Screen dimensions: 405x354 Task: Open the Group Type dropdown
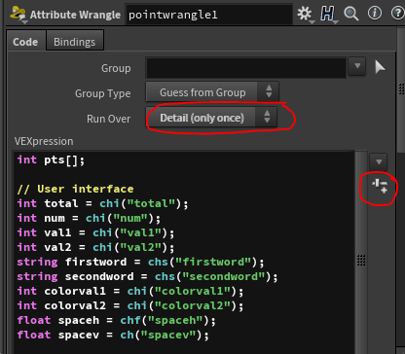pyautogui.click(x=212, y=92)
